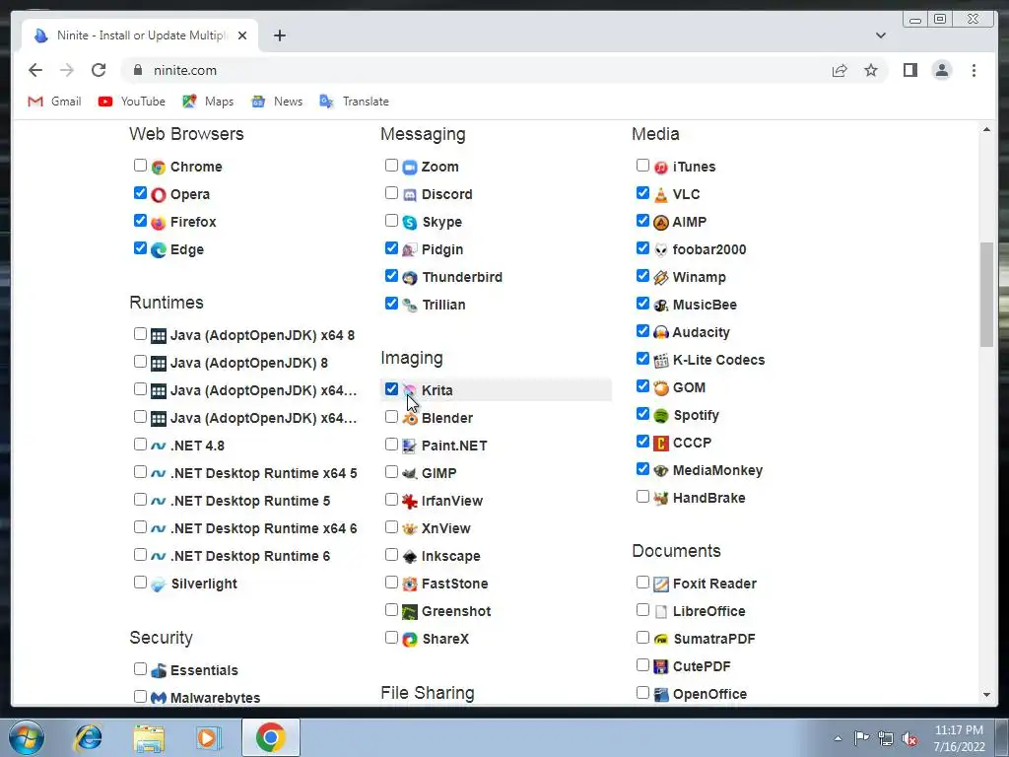Uncheck the MediaMonkey checkbox
1009x757 pixels.
point(642,468)
